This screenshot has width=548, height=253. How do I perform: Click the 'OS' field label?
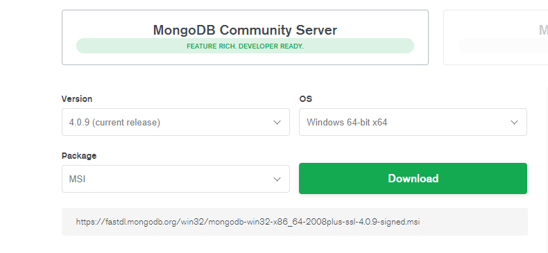coord(306,99)
